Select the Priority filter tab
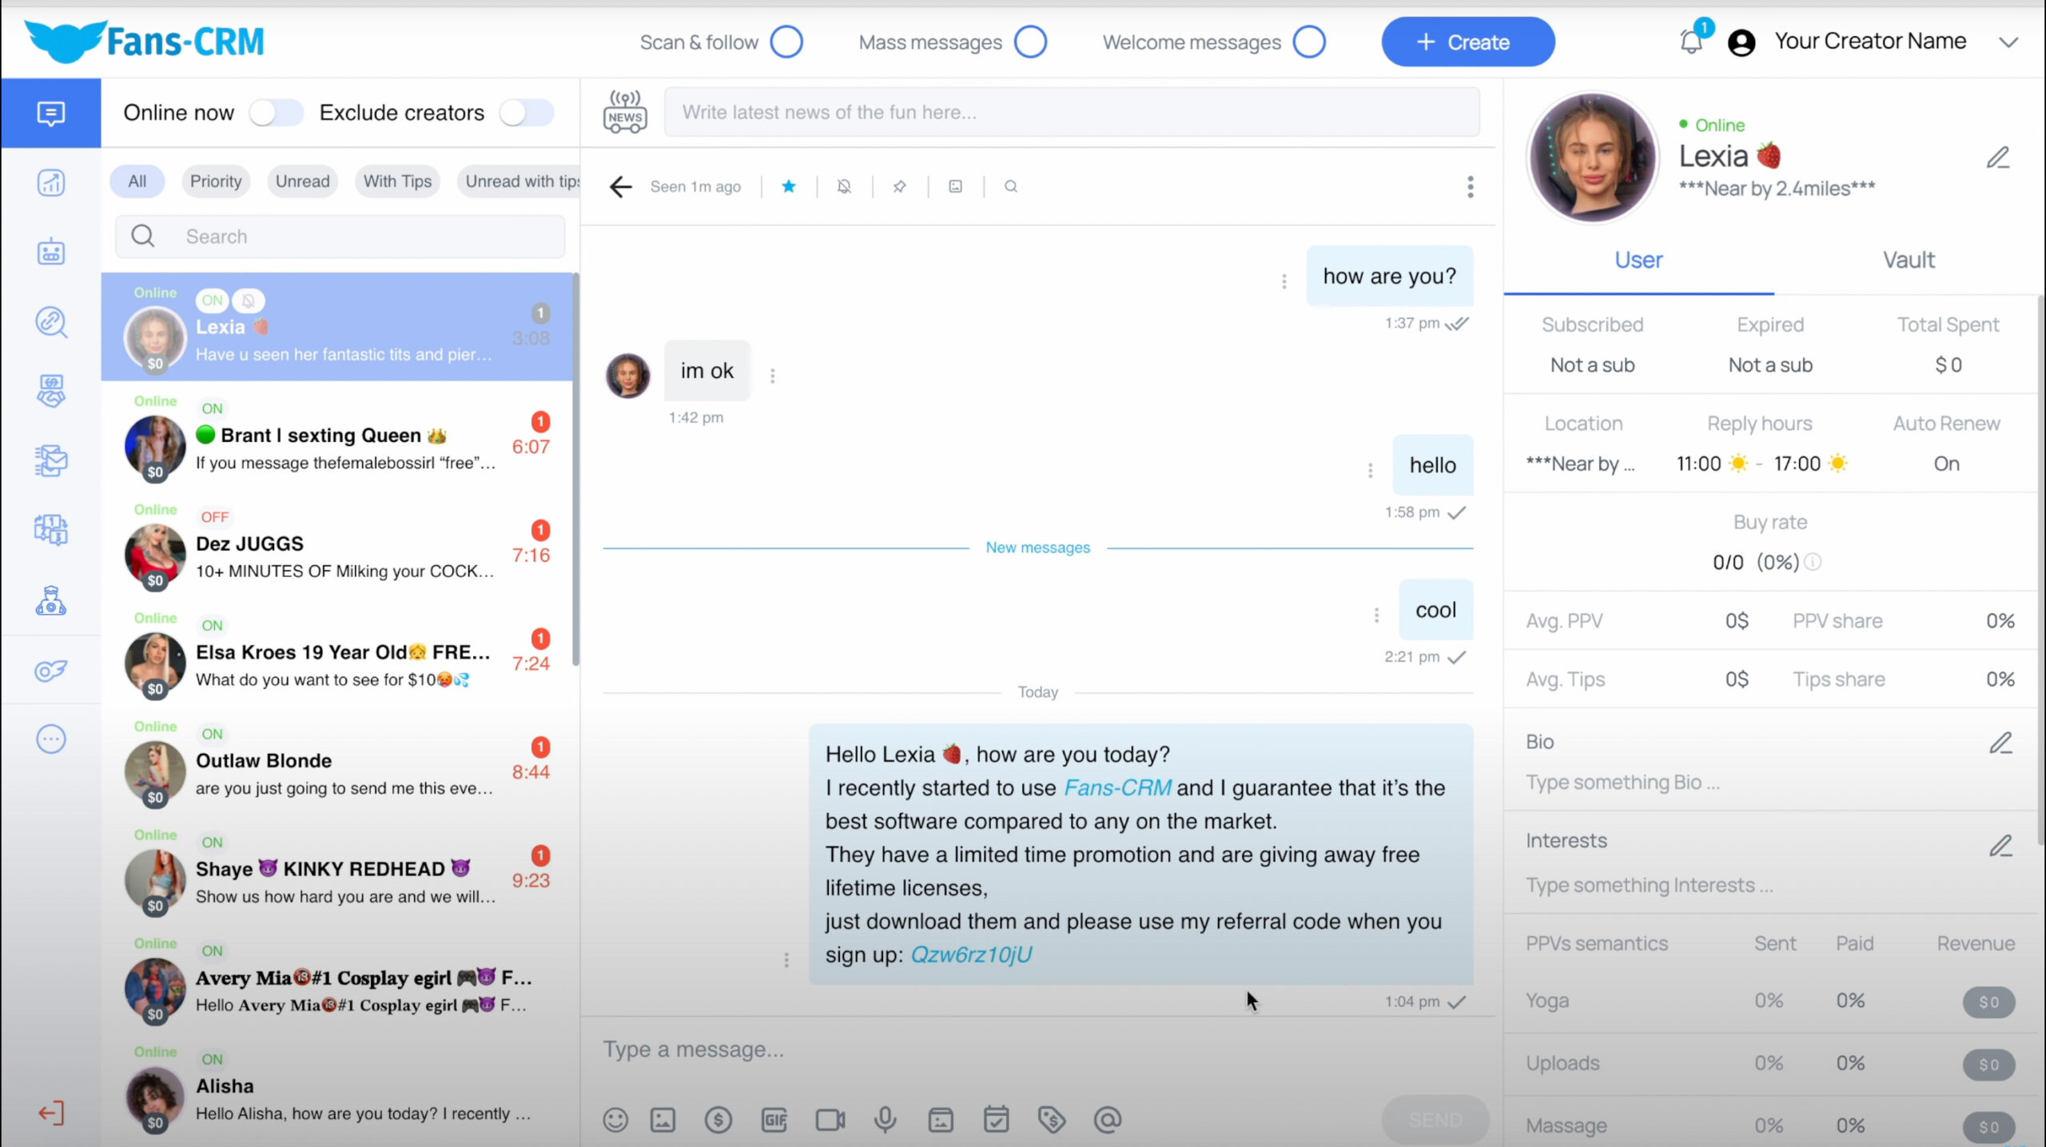 [215, 180]
